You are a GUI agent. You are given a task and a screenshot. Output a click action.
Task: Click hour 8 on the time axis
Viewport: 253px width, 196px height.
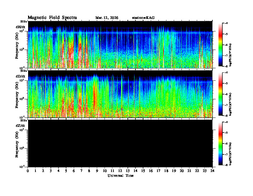point(89,171)
